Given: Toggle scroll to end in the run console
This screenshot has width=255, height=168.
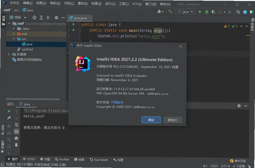Looking at the screenshot, I should pyautogui.click(x=17, y=131).
